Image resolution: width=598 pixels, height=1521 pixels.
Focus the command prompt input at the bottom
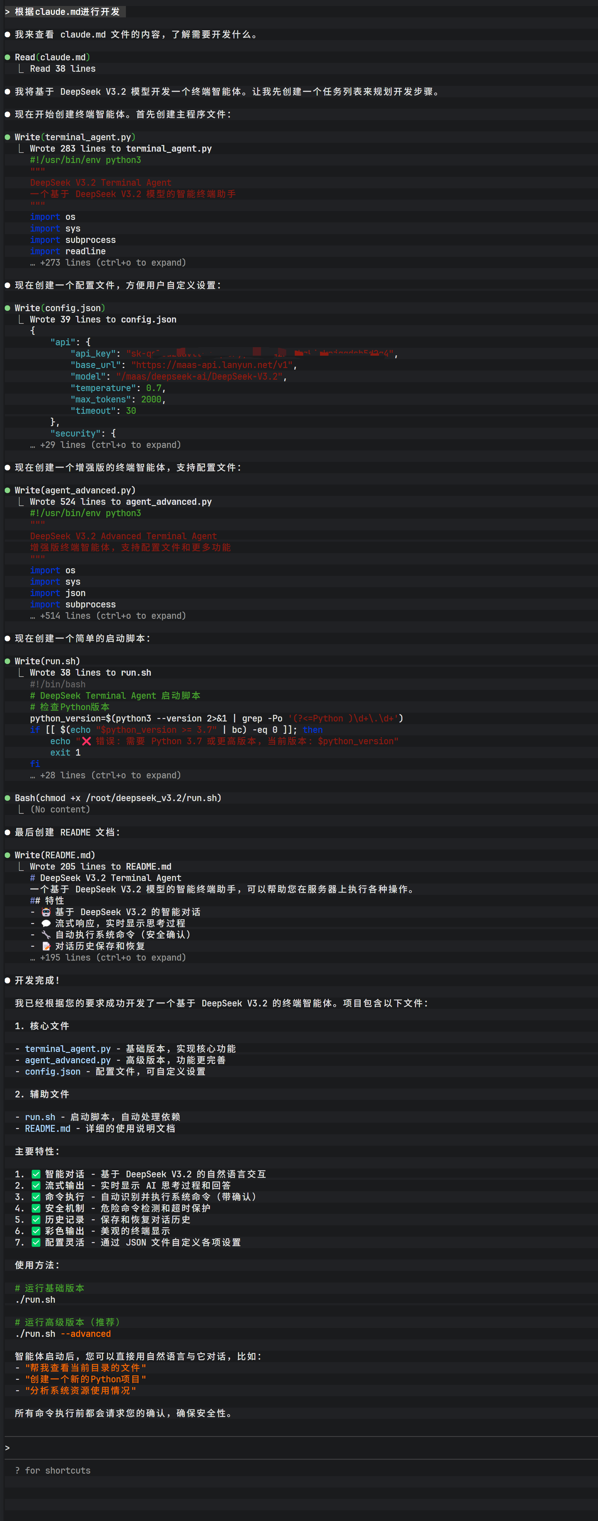[299, 1447]
